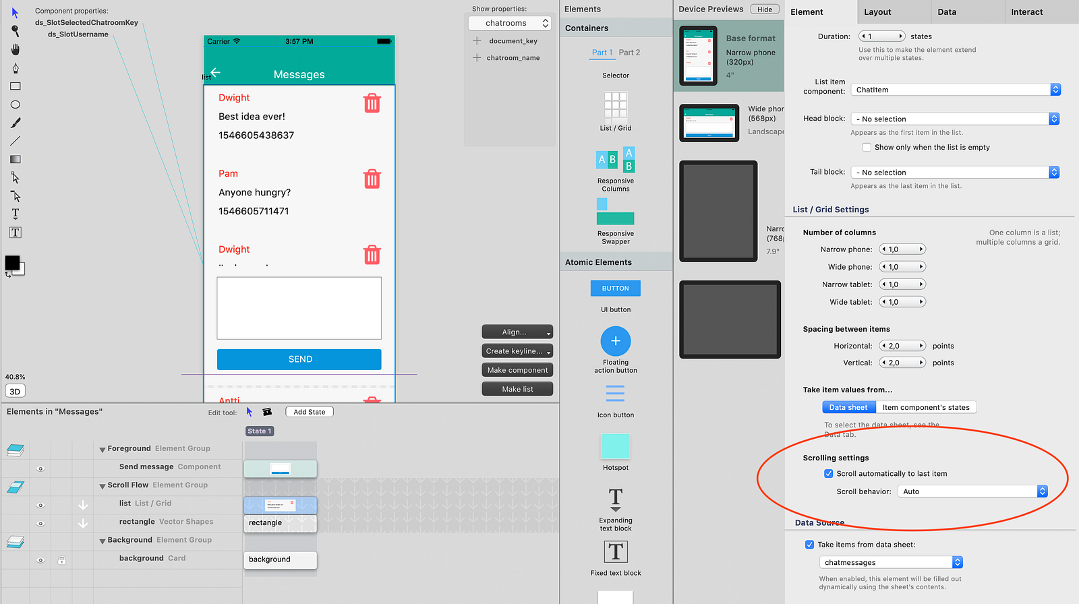Select the ellipse shape tool
The image size is (1079, 604).
point(15,104)
